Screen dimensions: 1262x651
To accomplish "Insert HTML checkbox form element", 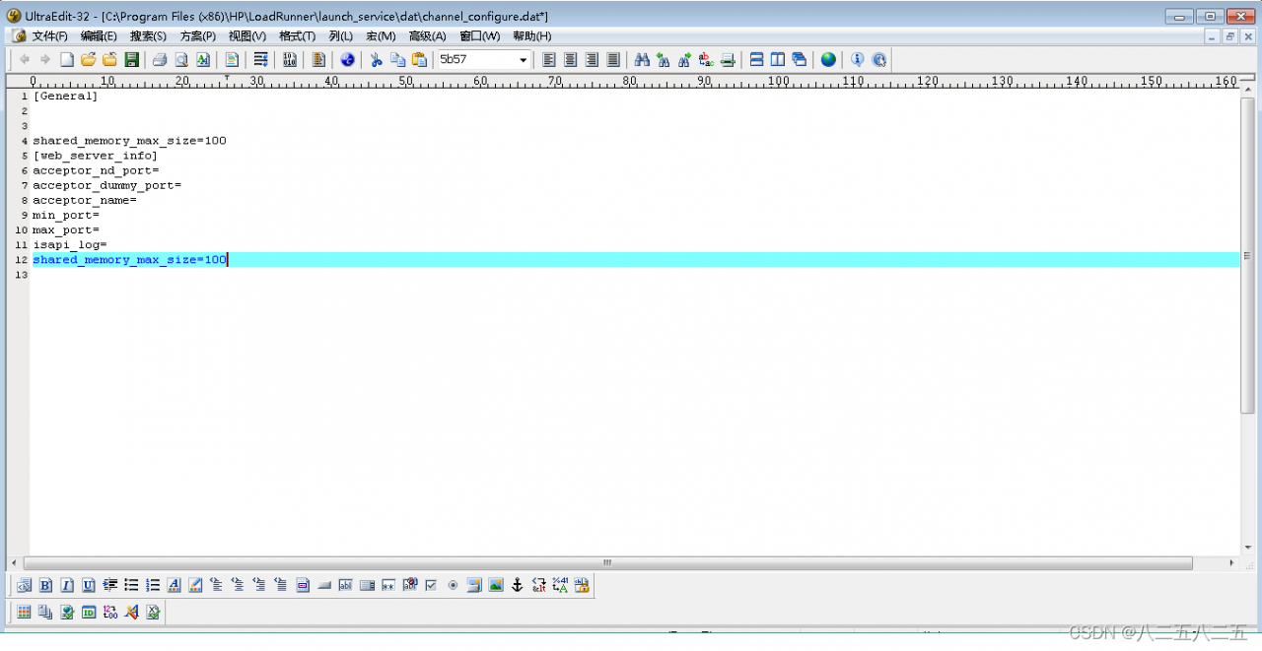I will [x=431, y=585].
